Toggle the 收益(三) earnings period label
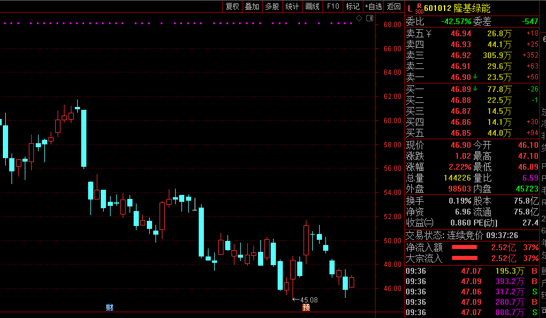546x318 pixels. coord(420,223)
